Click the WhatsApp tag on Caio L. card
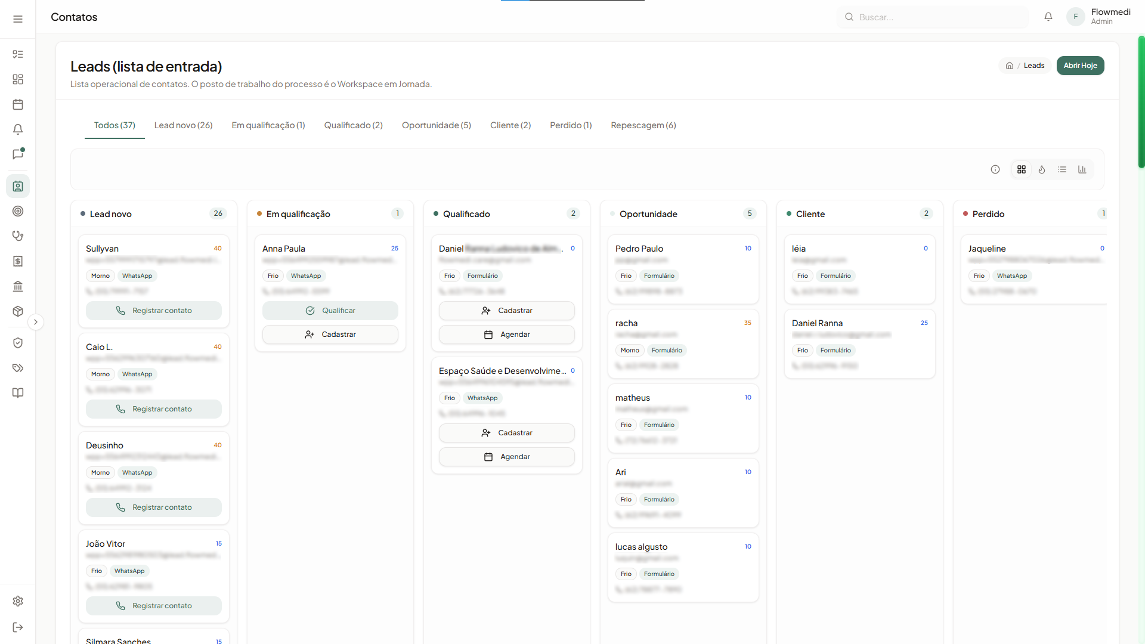1145x644 pixels. [137, 374]
